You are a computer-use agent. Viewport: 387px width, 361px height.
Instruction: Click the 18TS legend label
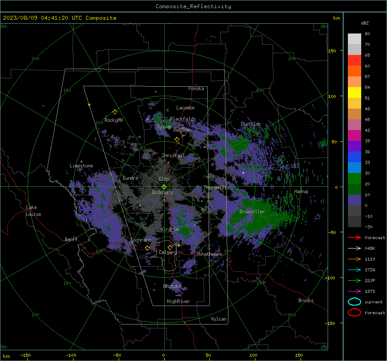pos(370,291)
